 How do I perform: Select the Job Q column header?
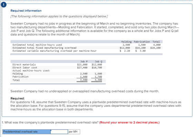[x=99, y=61]
